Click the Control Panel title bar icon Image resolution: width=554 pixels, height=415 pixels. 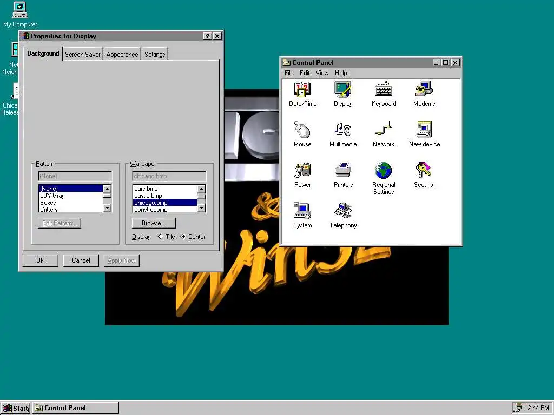[286, 63]
